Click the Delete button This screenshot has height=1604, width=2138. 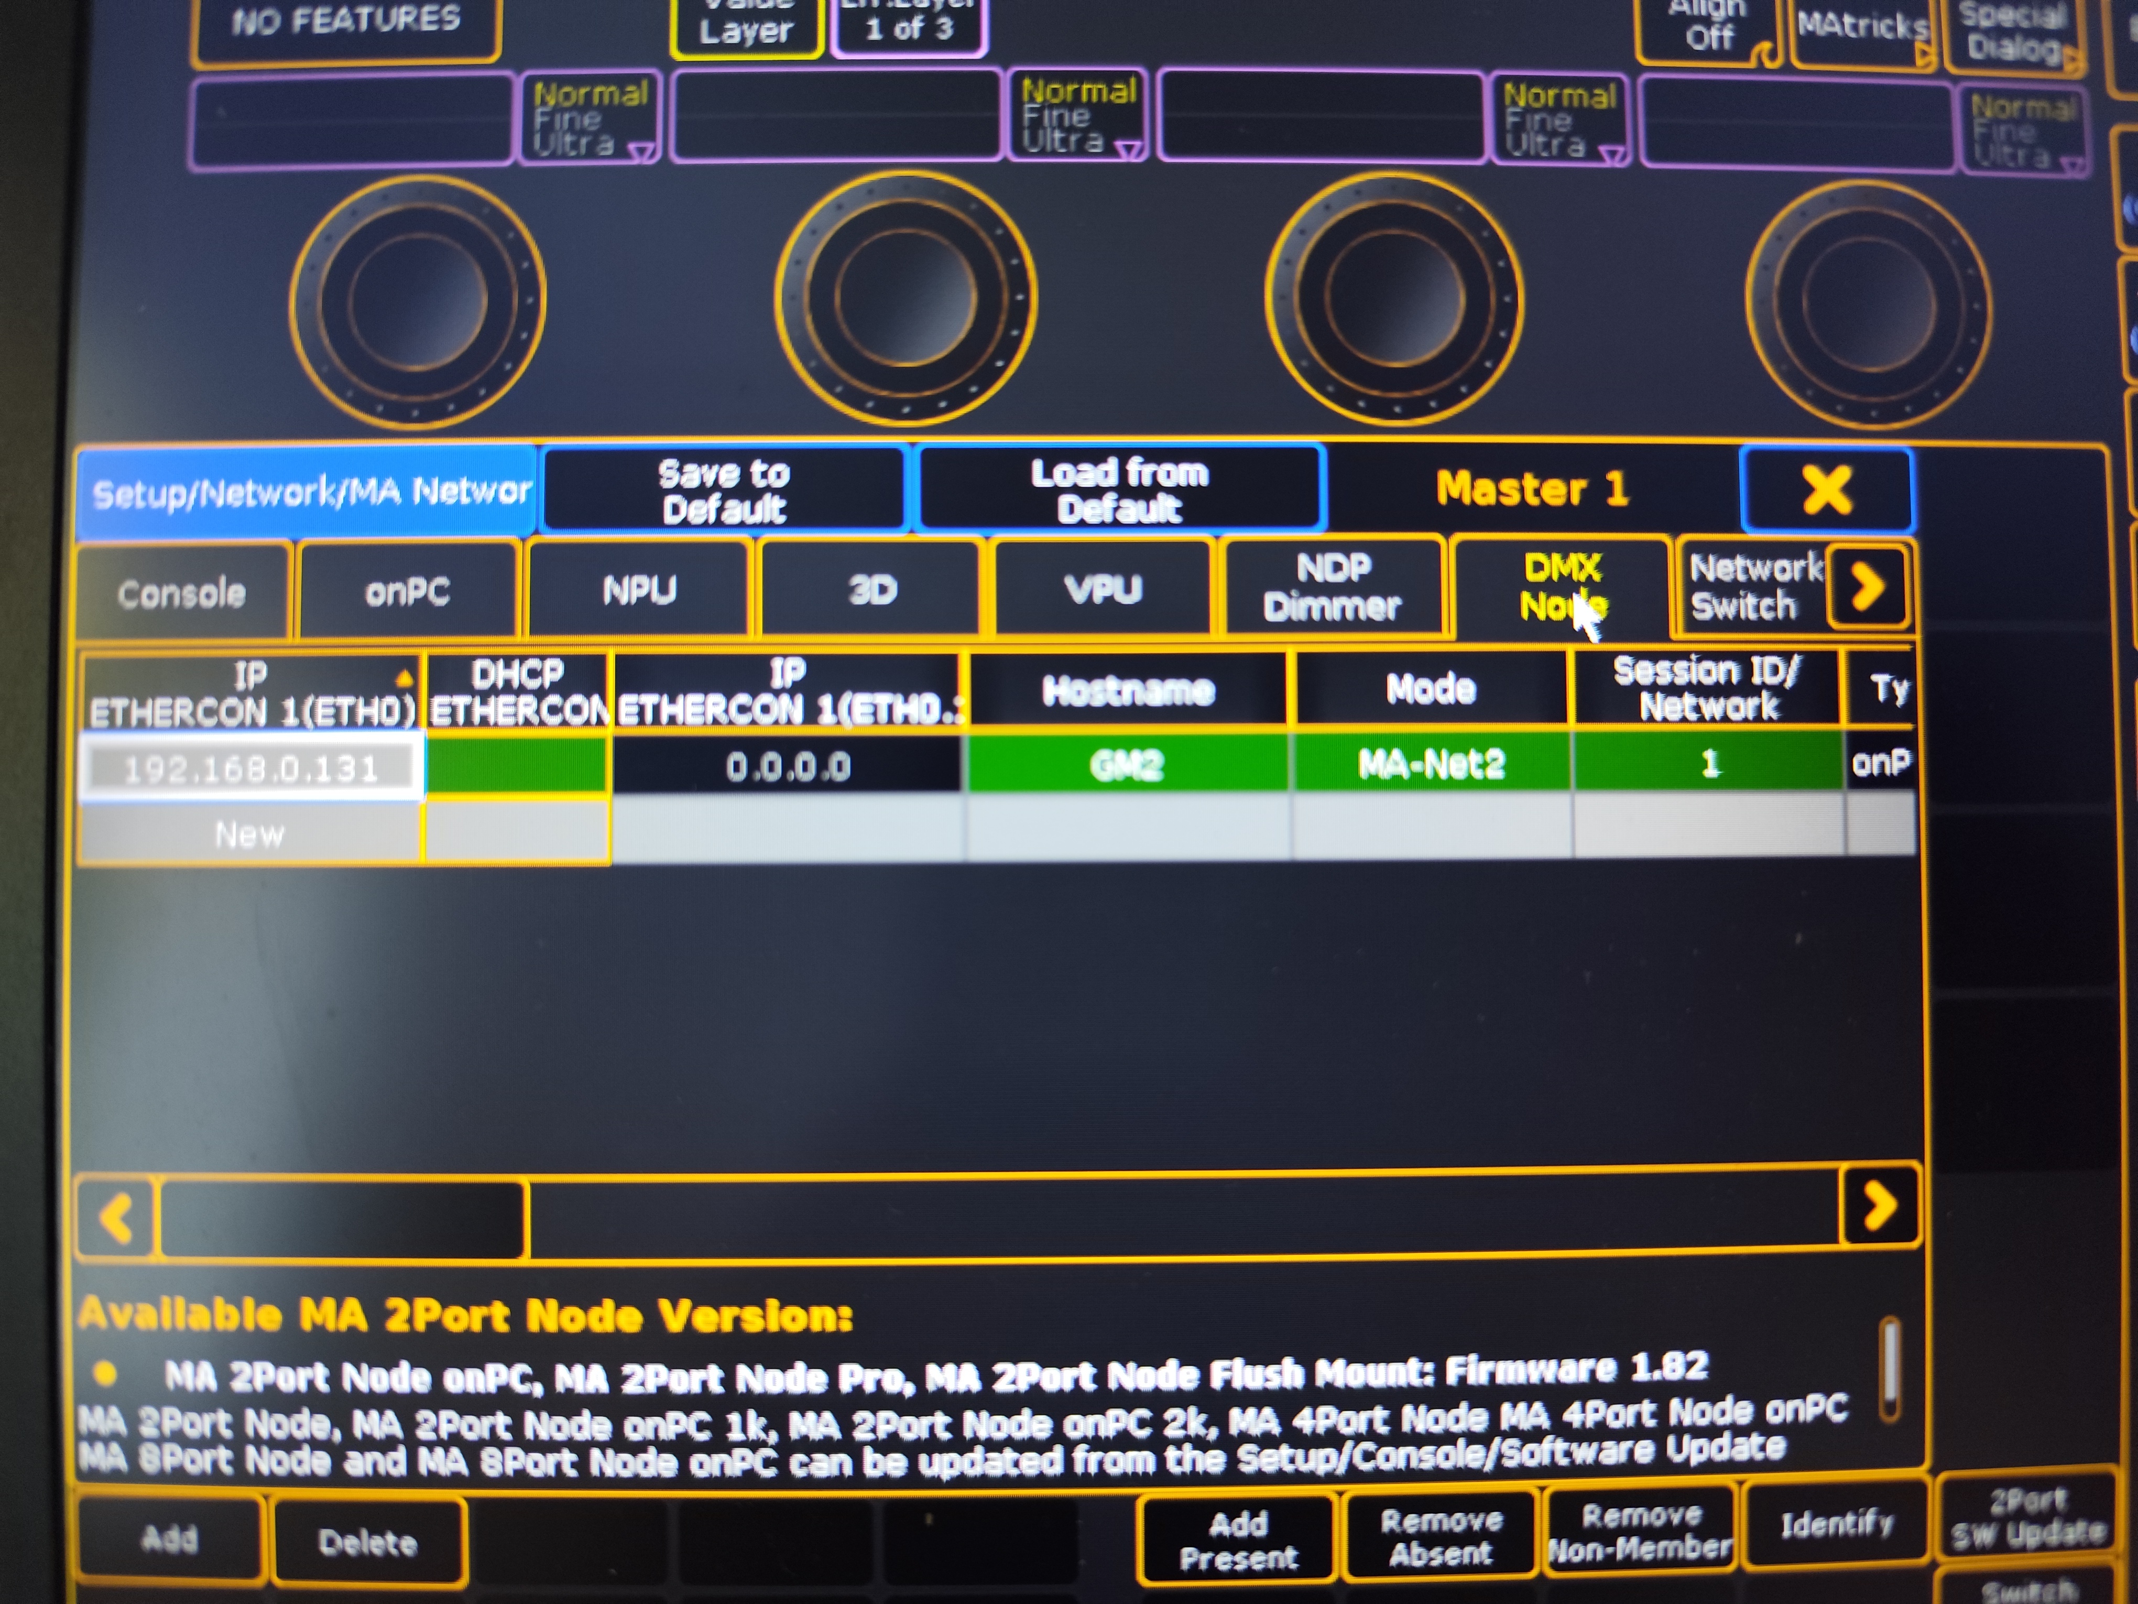click(x=368, y=1540)
